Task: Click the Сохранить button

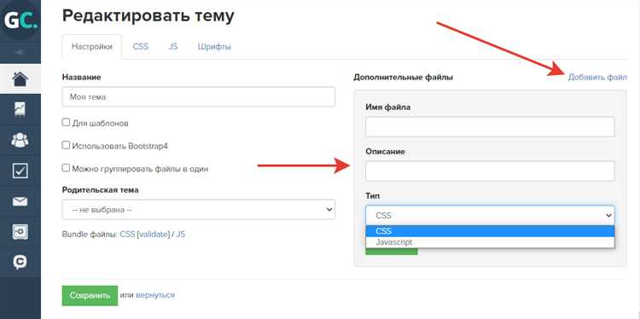Action: click(90, 295)
